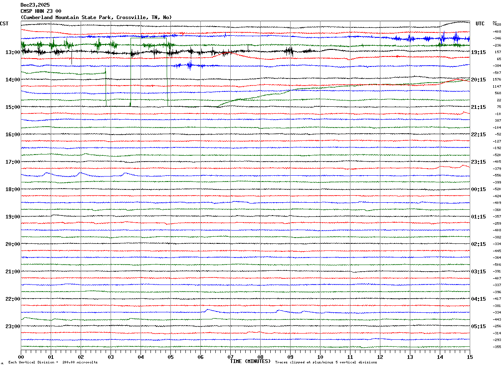Click the 01:15 UTC row label
This screenshot has width=503, height=368.
pos(478,217)
